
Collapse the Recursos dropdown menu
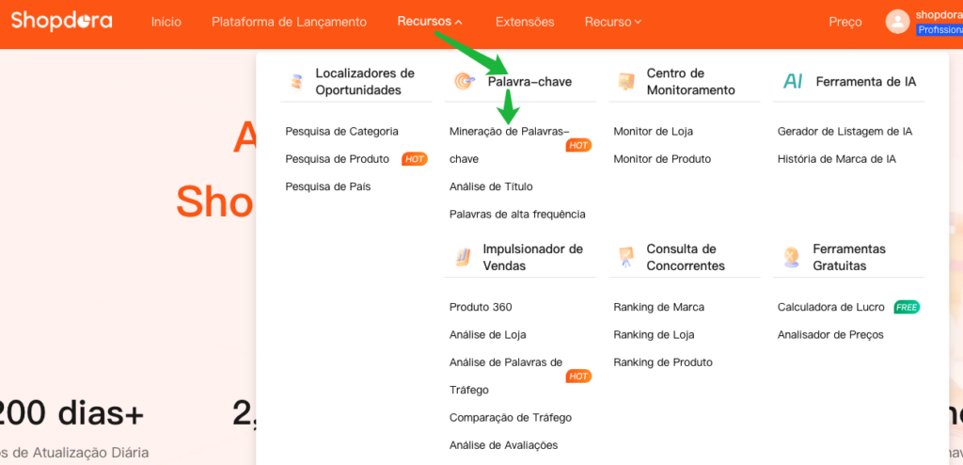tap(430, 22)
